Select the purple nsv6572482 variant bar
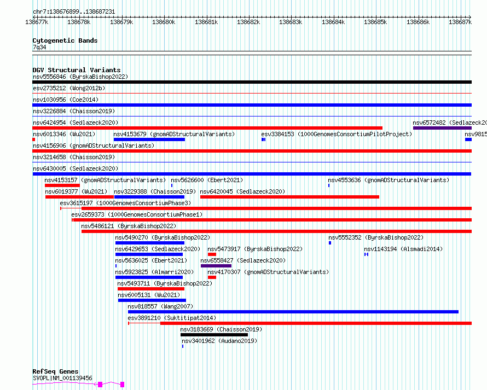 click(x=442, y=128)
